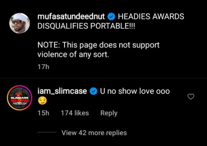Click the dash line before View 42 more replies
This screenshot has width=207, height=146.
pyautogui.click(x=47, y=132)
